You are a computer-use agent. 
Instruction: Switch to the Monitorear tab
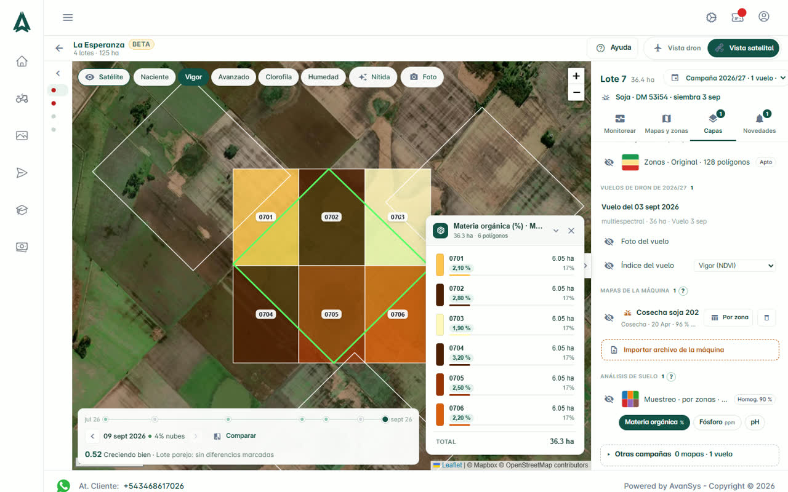tap(620, 124)
